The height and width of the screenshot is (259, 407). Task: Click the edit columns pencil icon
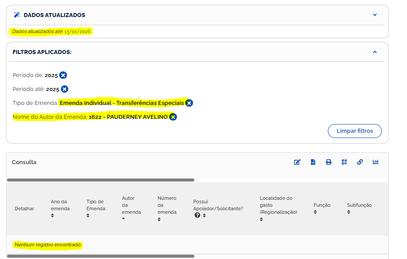pyautogui.click(x=297, y=162)
